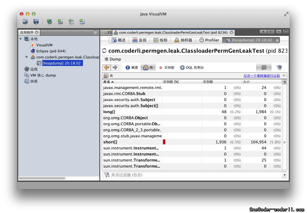Toggle the 类 classes view button
Viewport: 307px width, 213px height.
(148, 67)
